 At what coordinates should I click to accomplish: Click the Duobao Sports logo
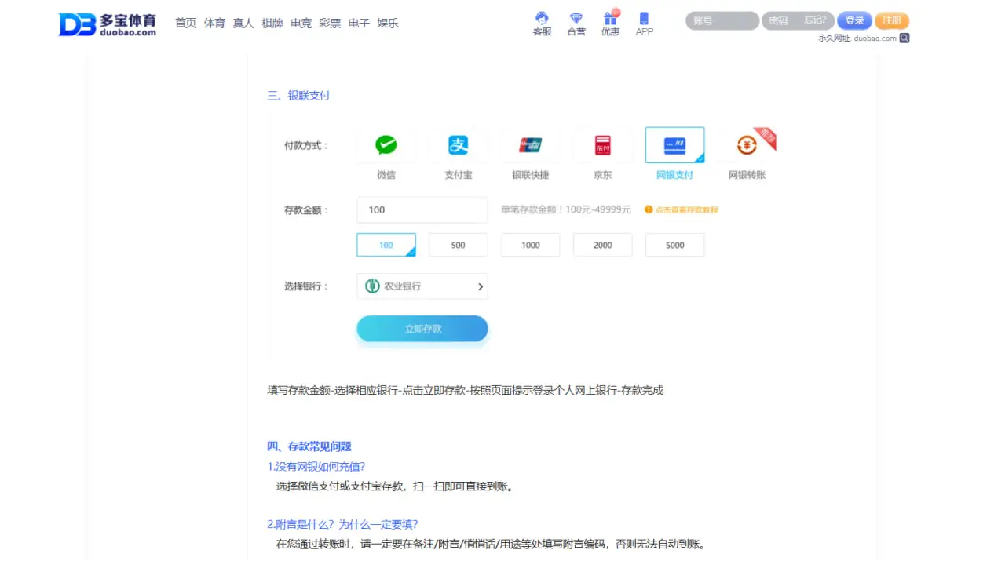[107, 24]
